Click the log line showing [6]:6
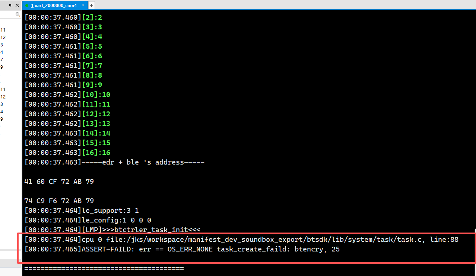Viewport: 476px width, 276px height. (x=63, y=56)
